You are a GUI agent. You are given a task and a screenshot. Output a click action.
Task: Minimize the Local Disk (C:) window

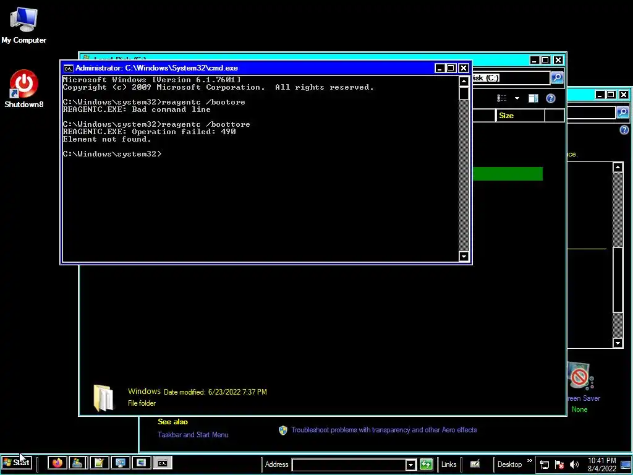(x=534, y=60)
